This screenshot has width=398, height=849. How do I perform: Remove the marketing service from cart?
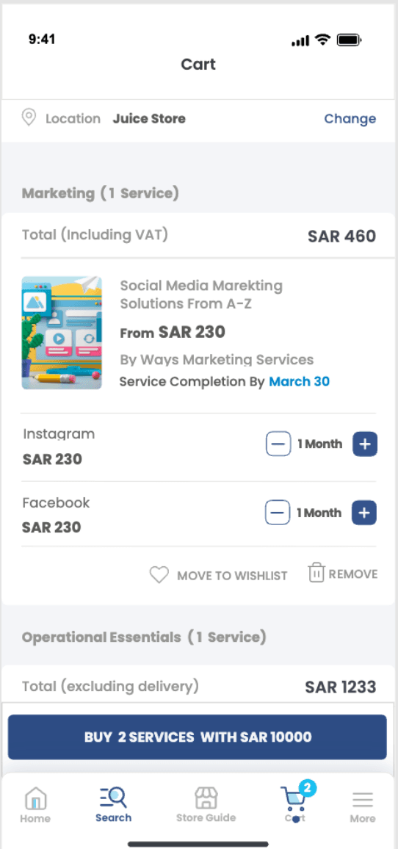353,574
